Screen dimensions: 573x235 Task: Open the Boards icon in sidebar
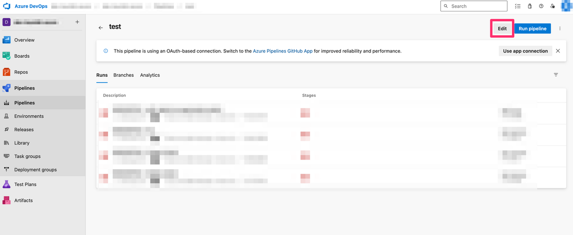[x=7, y=56]
